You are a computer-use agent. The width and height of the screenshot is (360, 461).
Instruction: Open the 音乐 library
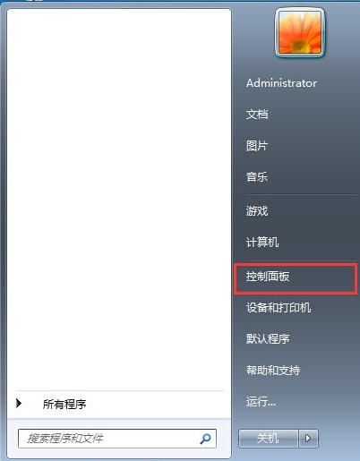[257, 177]
